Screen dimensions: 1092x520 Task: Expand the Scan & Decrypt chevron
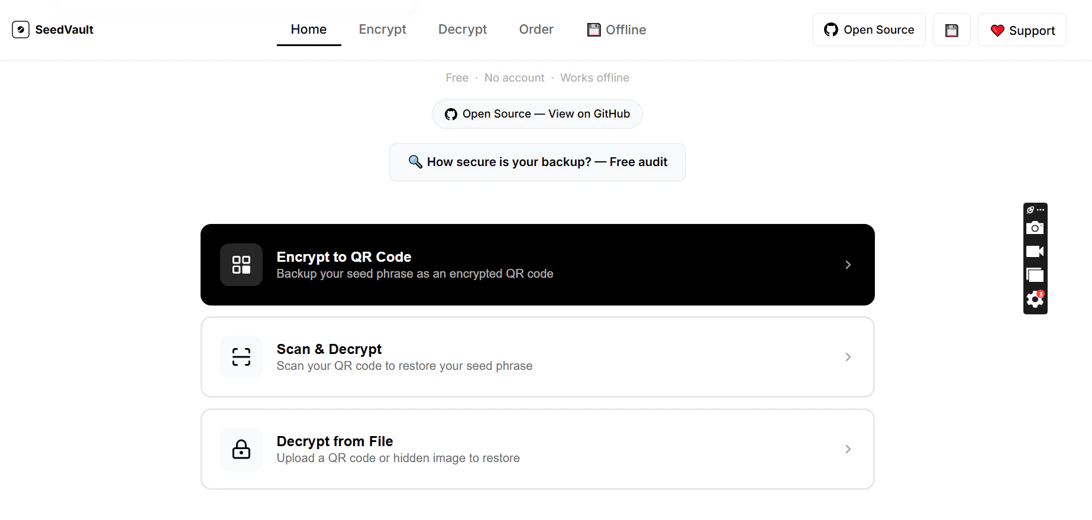coord(848,357)
